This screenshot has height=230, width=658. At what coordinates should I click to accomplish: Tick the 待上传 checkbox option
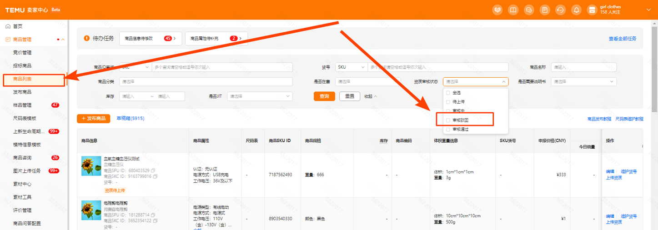[x=448, y=102]
